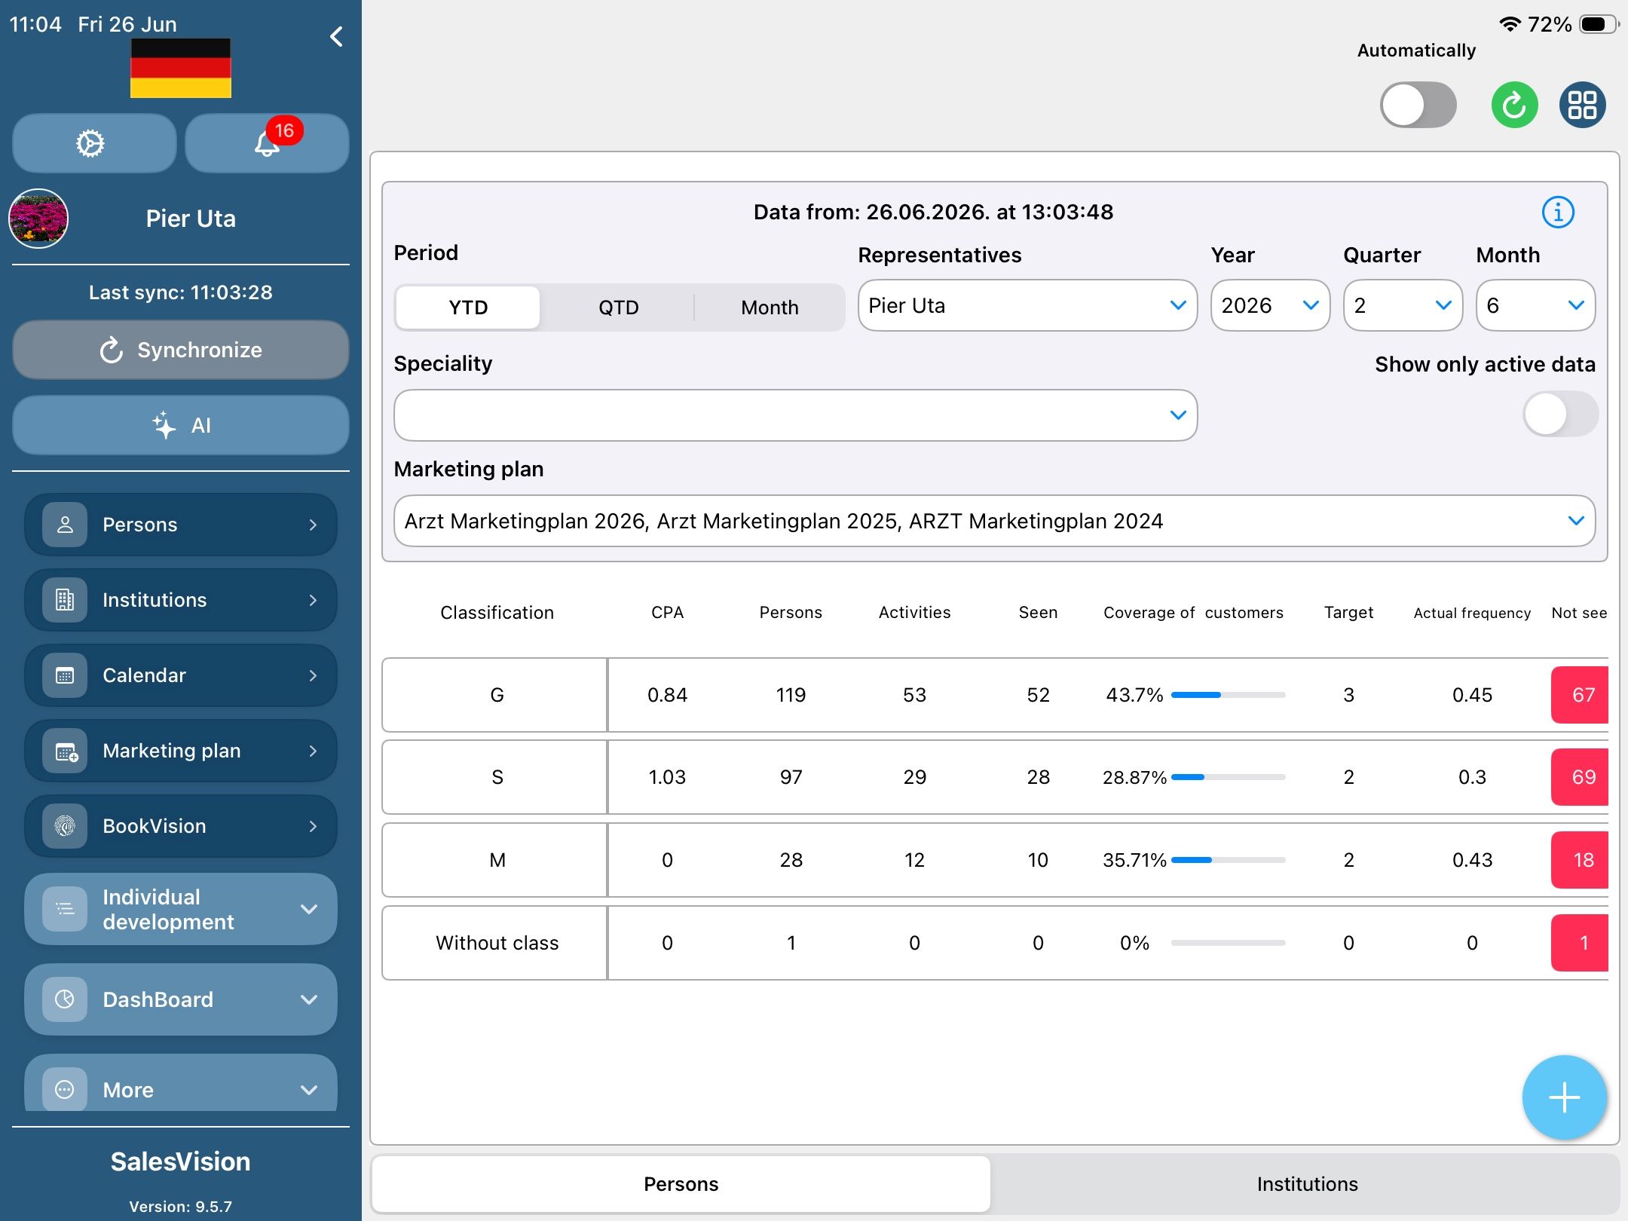
Task: Open notifications bell with 16 badge
Action: tap(267, 143)
